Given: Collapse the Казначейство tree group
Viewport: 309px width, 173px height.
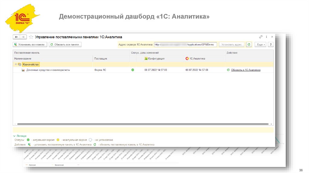Looking at the screenshot, I should pyautogui.click(x=16, y=64).
